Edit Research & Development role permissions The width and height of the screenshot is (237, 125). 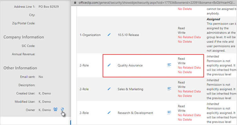point(109,112)
